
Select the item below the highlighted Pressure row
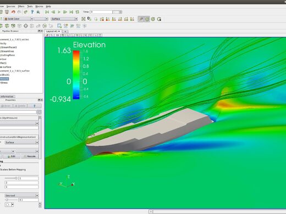coord(4,83)
